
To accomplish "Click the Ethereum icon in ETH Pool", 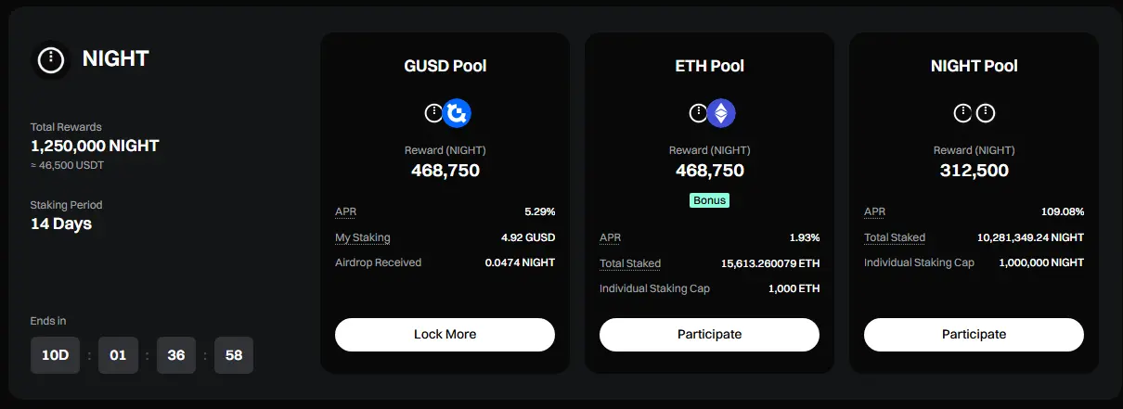I will click(722, 113).
